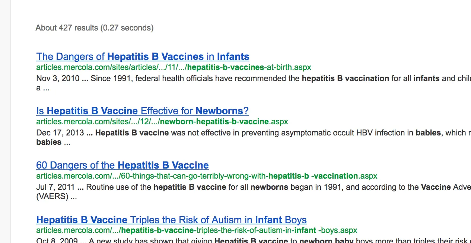Click the '(0.27 seconds)' search time text

(127, 28)
